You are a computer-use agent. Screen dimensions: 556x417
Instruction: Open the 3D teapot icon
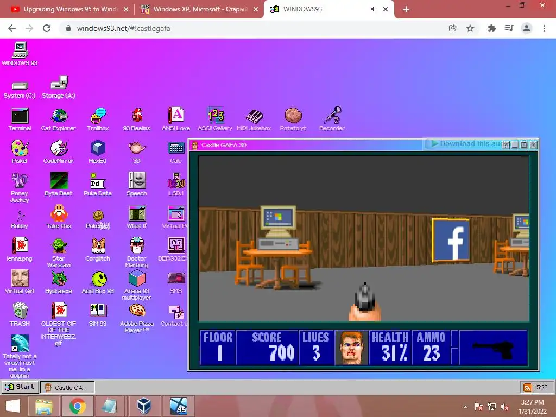click(x=137, y=152)
